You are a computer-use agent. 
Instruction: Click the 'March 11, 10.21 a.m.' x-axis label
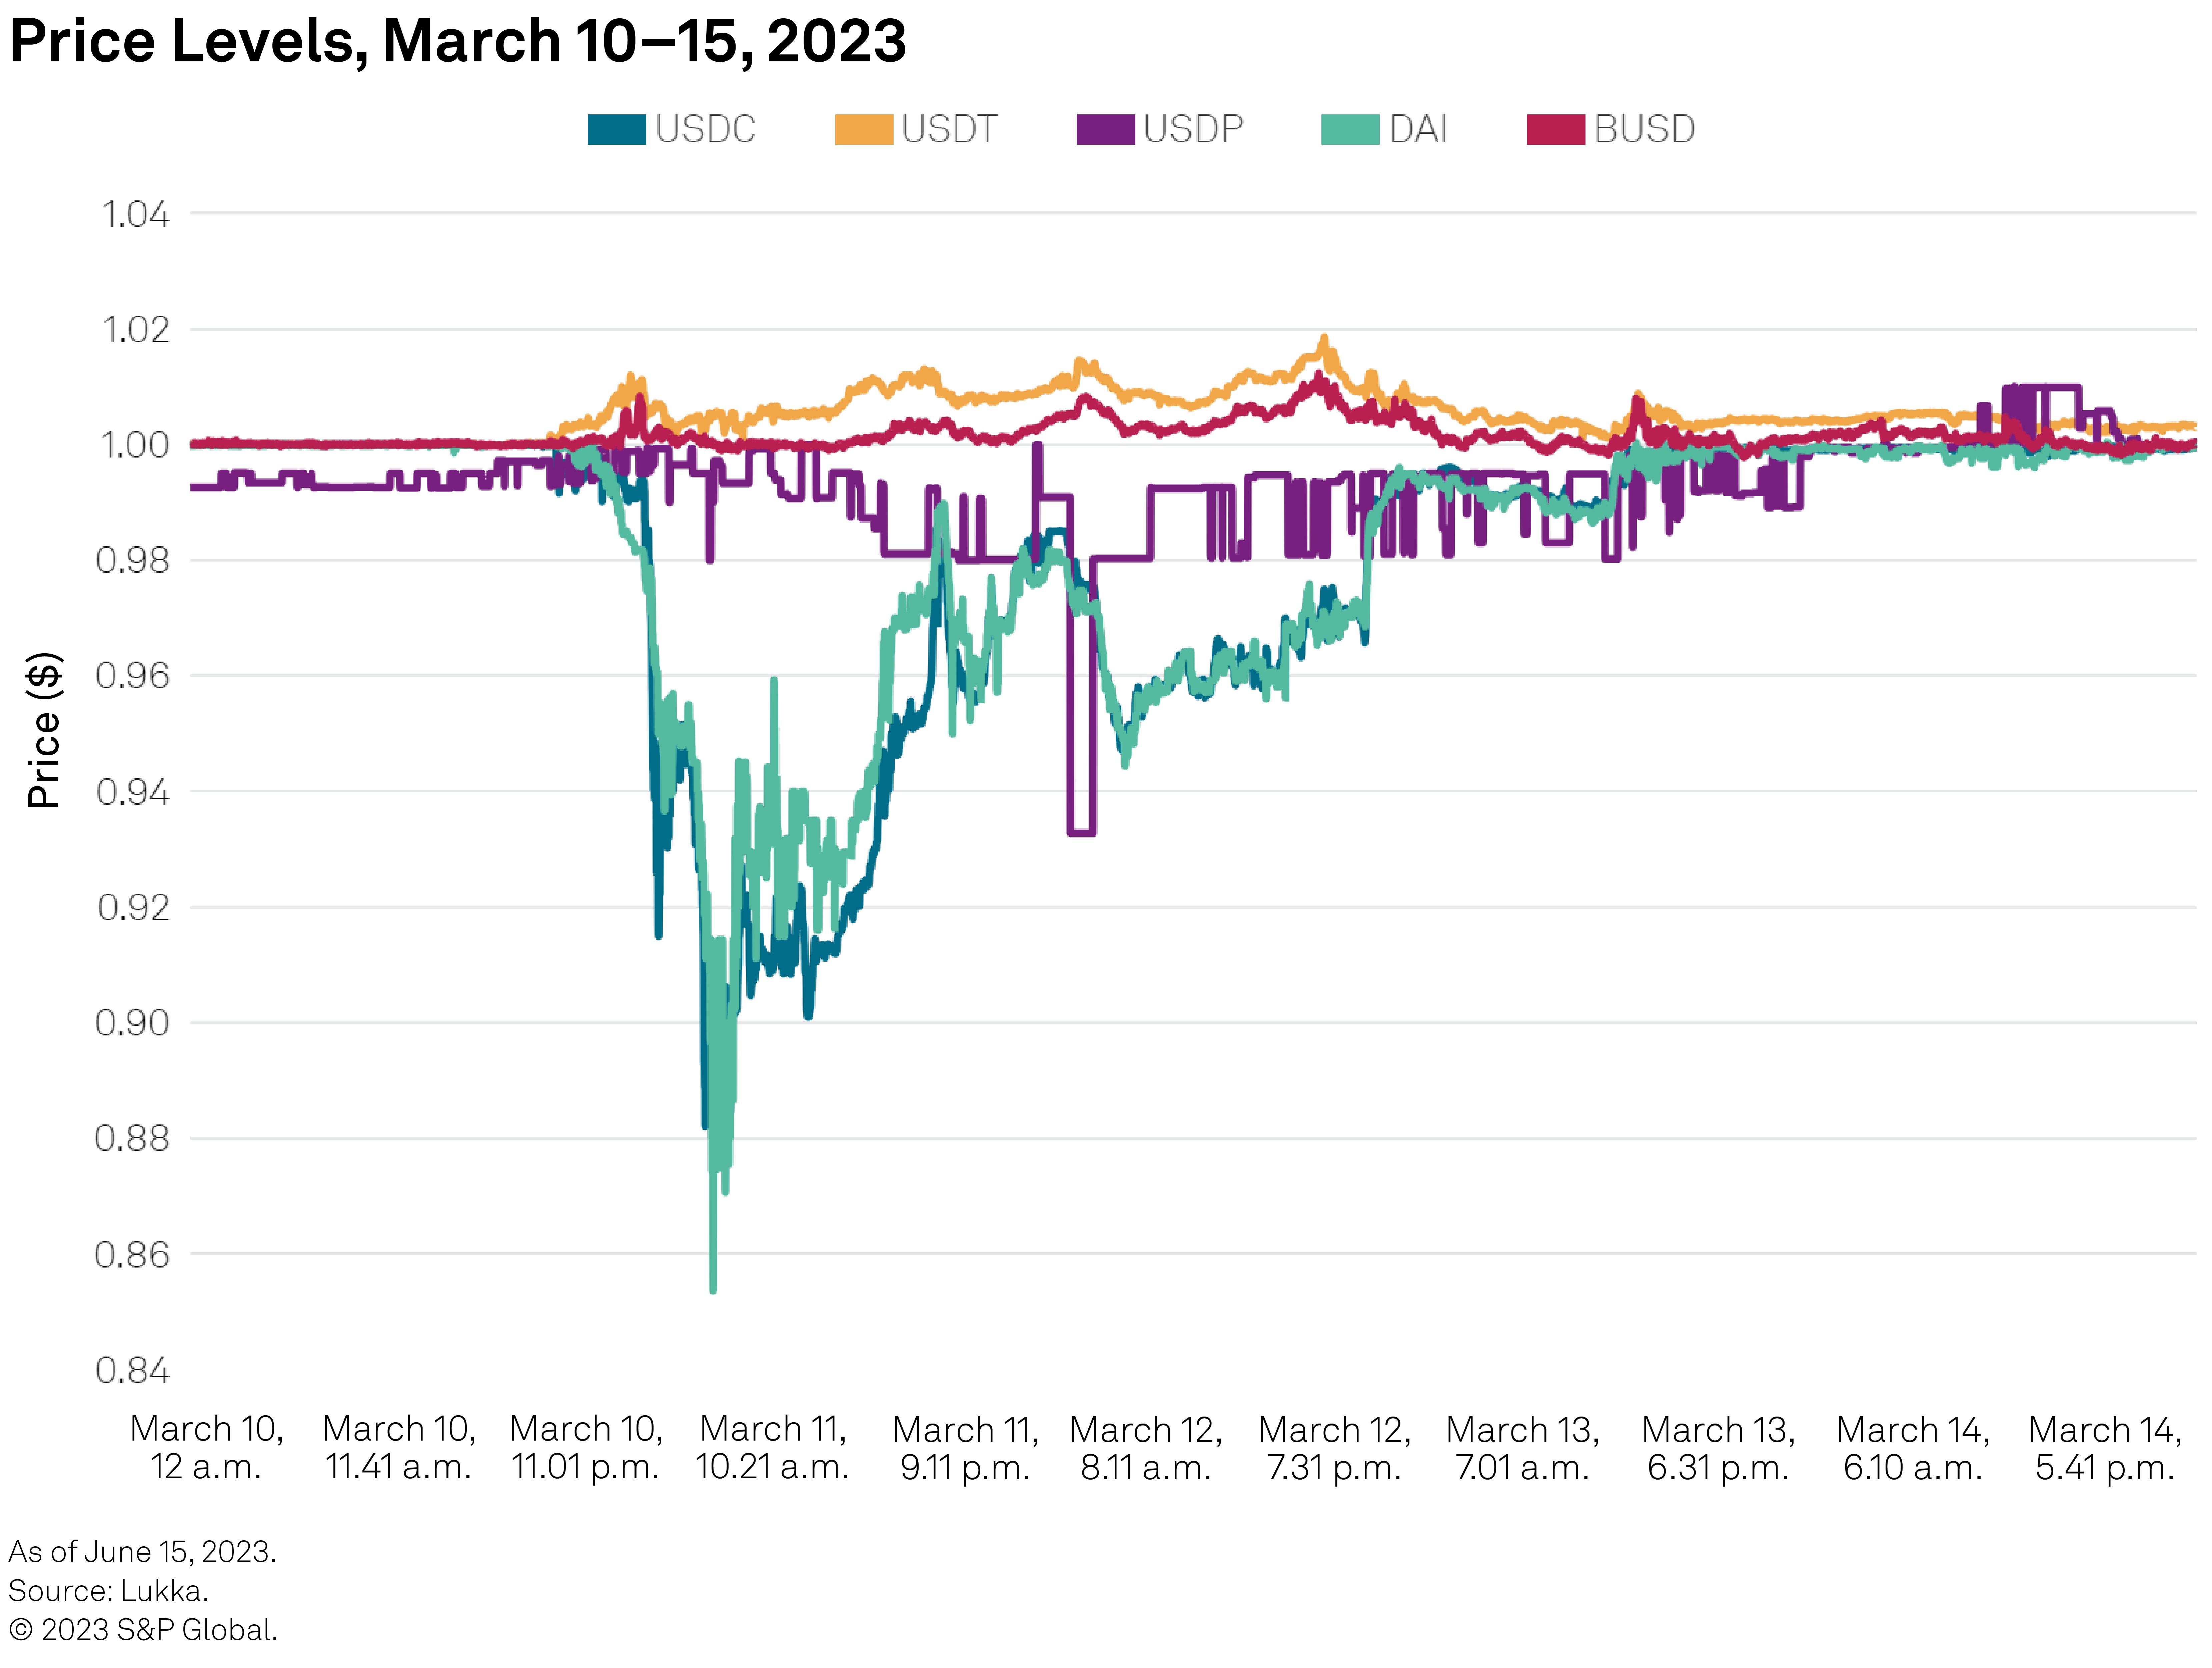pos(772,1448)
